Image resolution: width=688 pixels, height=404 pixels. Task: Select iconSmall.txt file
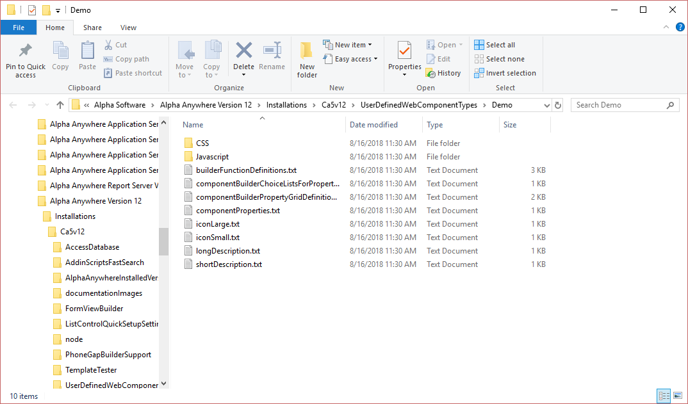(218, 238)
